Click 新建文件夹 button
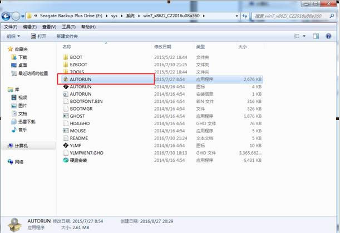340x233 pixels. [67, 36]
